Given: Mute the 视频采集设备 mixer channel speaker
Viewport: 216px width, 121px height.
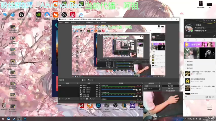Looking at the screenshot, I should click(137, 96).
